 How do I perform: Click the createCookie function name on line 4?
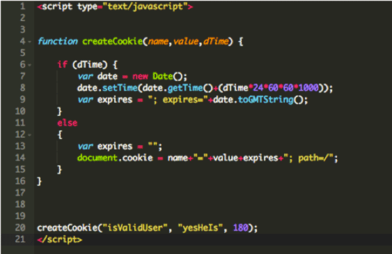coord(113,41)
